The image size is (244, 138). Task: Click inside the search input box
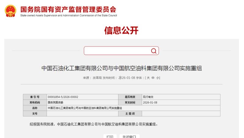coord(117,51)
